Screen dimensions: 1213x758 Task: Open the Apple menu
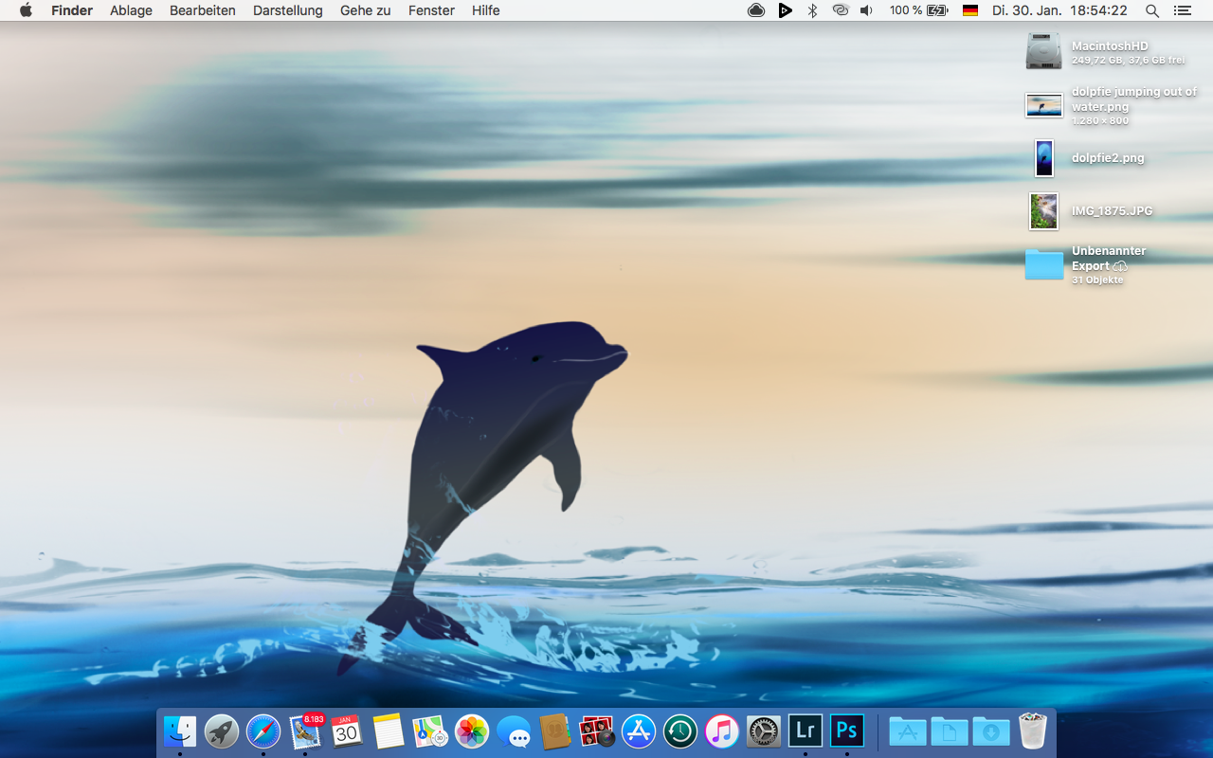pos(26,10)
